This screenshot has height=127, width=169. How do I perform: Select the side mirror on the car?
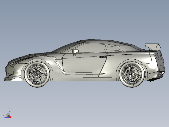[x=75, y=51]
